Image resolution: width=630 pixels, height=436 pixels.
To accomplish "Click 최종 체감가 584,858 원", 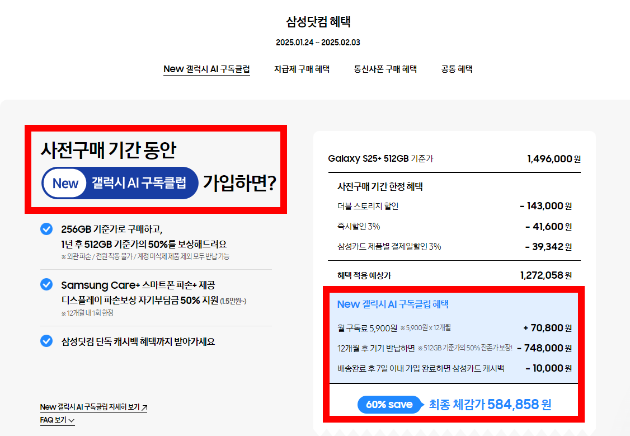I will click(x=490, y=405).
